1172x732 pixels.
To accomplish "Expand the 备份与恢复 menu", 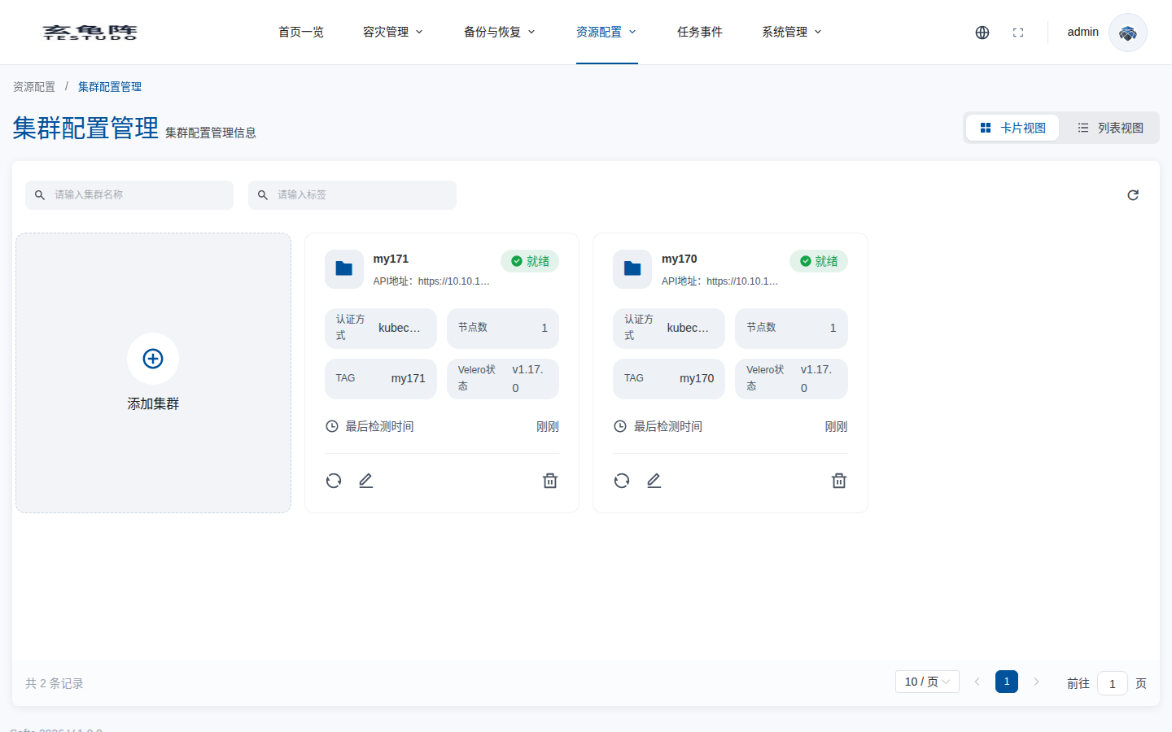I will [x=500, y=33].
